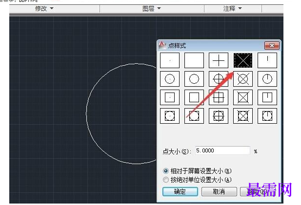Select the square with X point style
This screenshot has height=205, width=301.
click(x=243, y=97)
